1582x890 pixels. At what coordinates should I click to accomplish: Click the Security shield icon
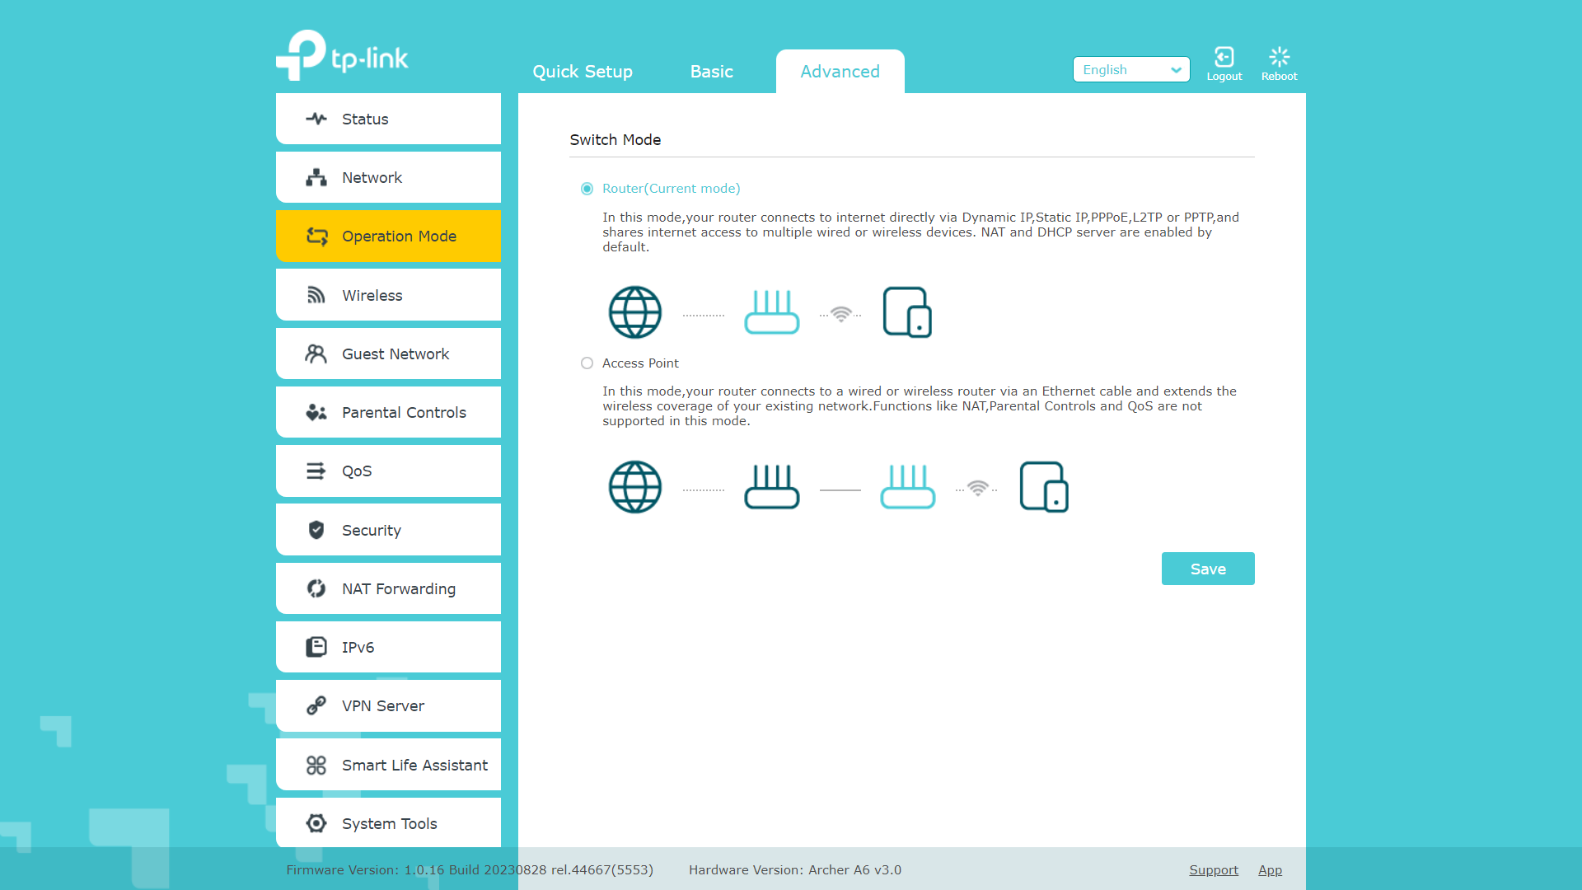coord(316,530)
